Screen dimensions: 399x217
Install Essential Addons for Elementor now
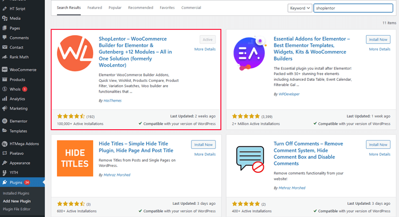[378, 39]
